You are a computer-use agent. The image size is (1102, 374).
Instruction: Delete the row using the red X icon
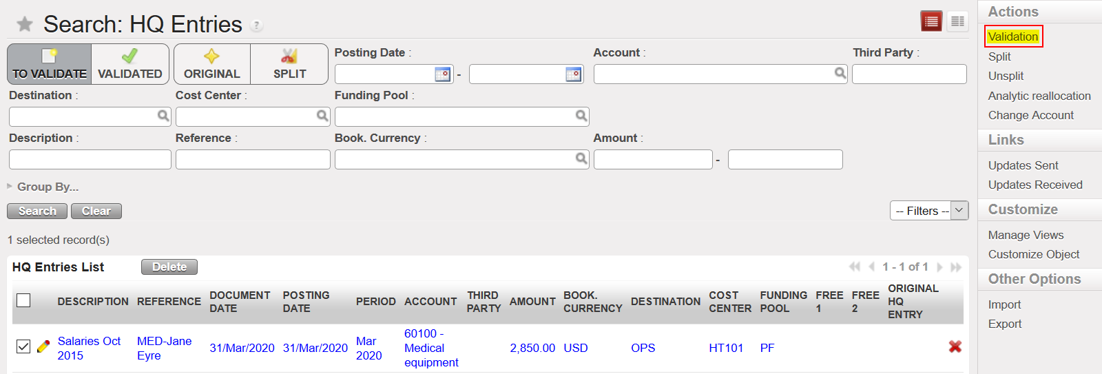[x=955, y=346]
